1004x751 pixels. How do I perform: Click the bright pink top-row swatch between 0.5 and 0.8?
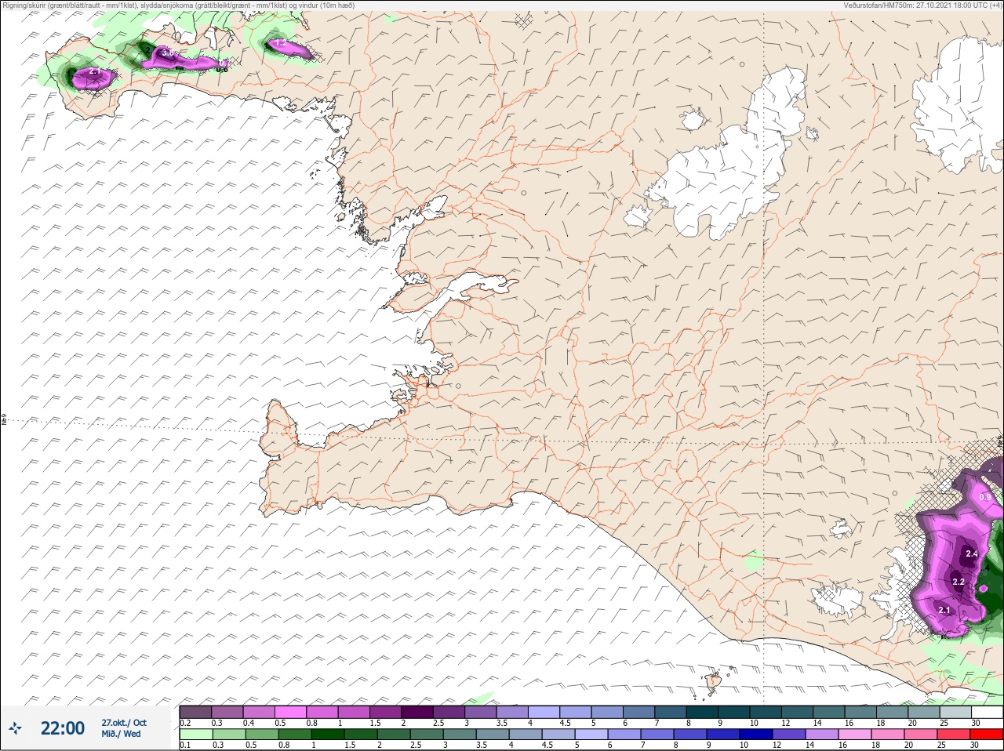(290, 712)
